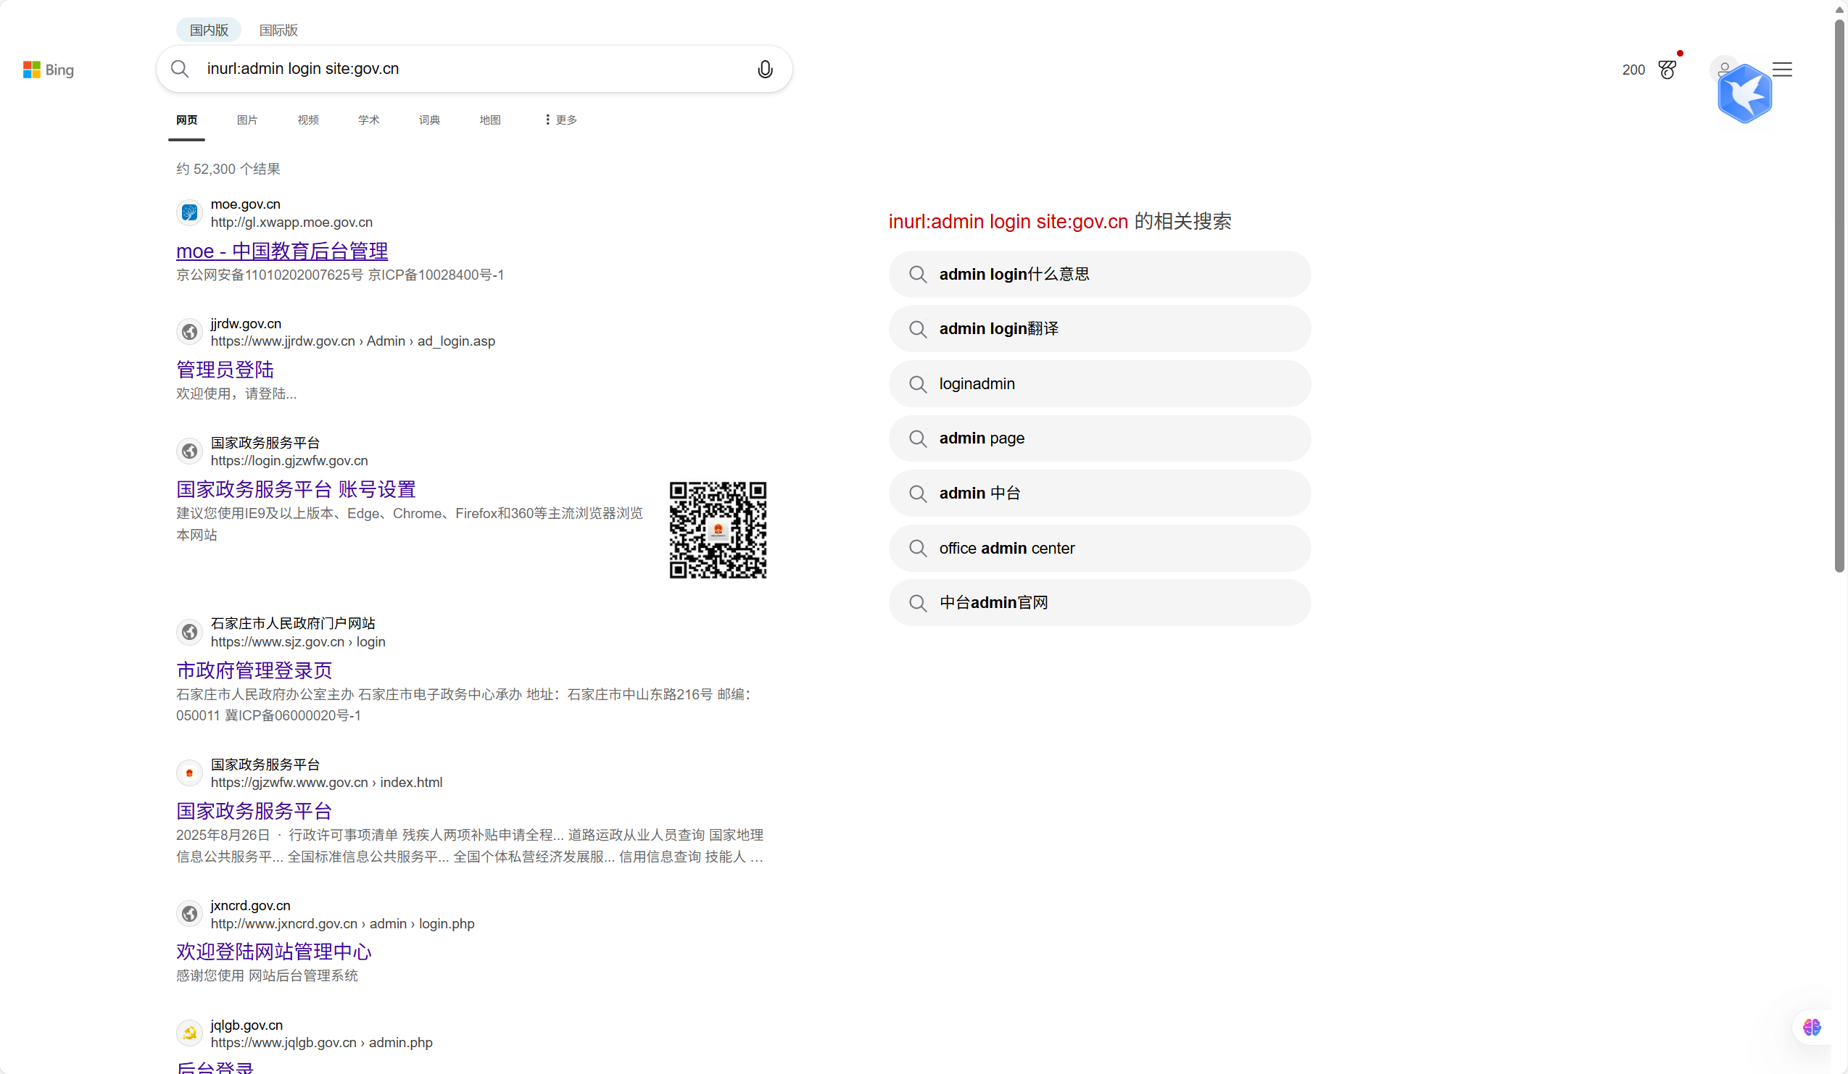Open the 市政府管理登录页 result link
The image size is (1848, 1074).
pyautogui.click(x=254, y=670)
